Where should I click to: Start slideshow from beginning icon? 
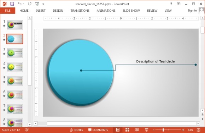click(x=37, y=4)
